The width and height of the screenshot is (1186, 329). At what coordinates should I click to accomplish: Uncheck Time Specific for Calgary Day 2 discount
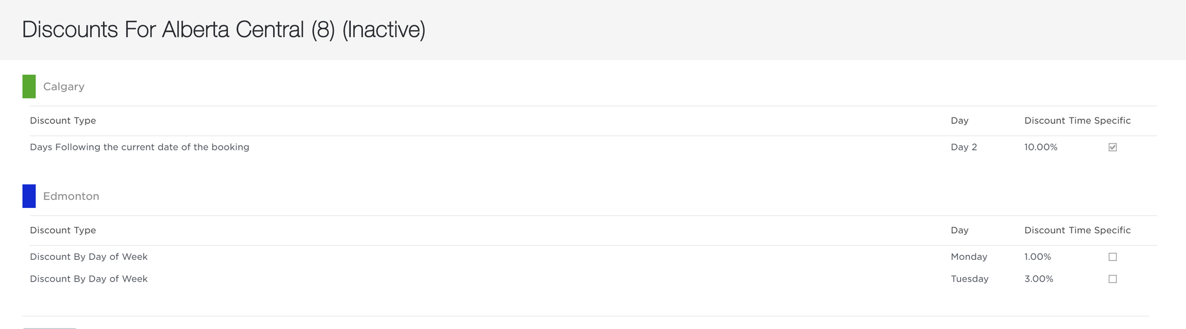1113,147
